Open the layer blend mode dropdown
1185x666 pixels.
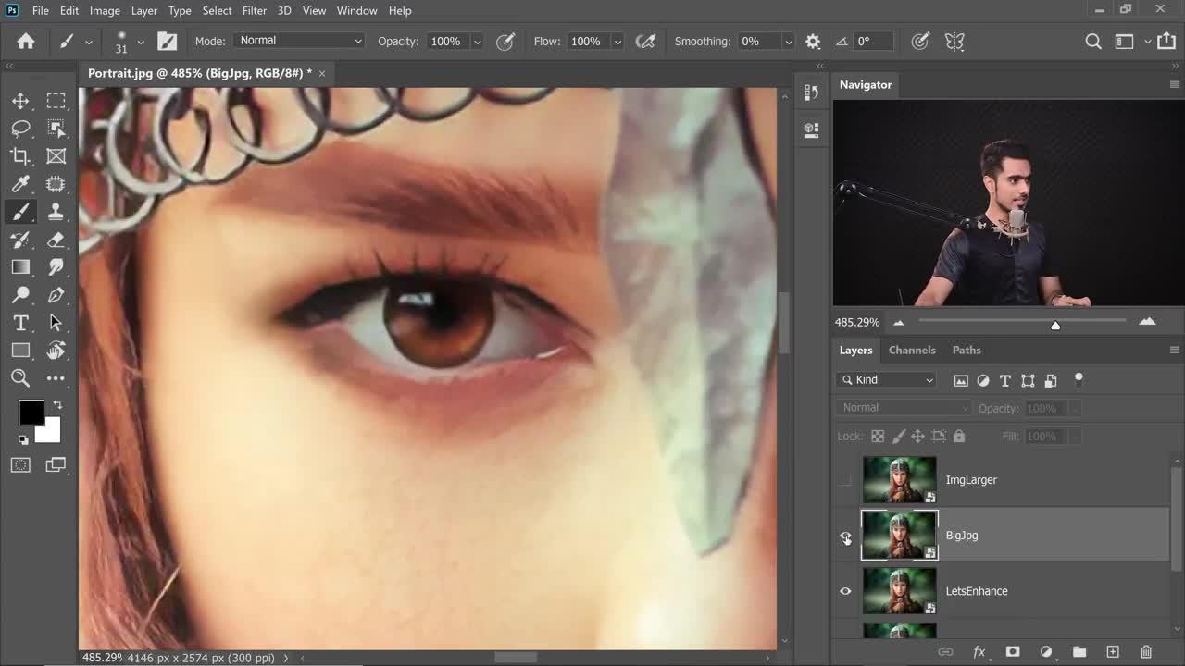[904, 408]
